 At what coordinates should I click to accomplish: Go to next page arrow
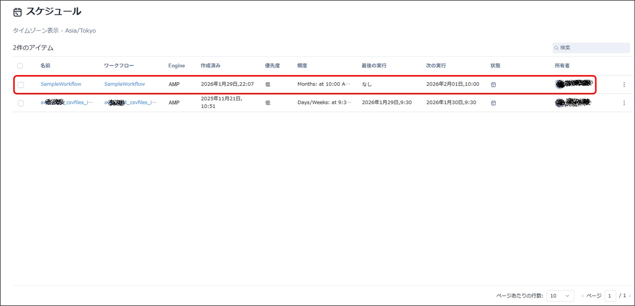[x=630, y=296]
